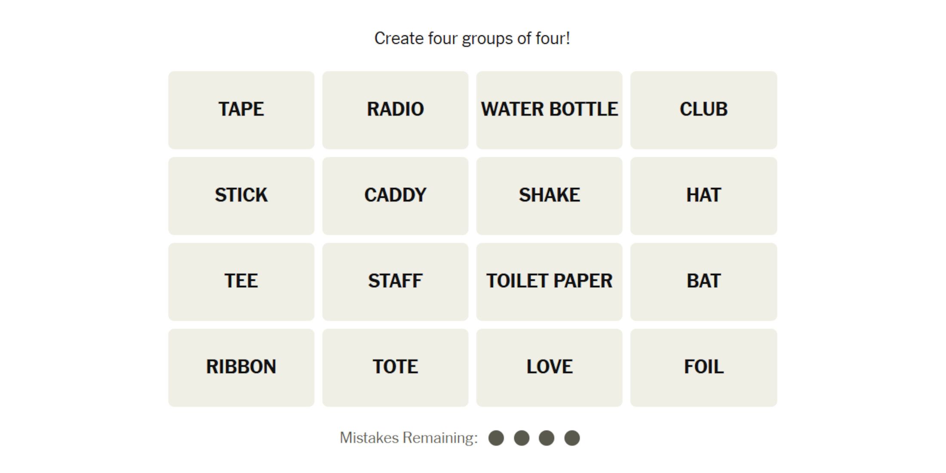Click the "Create four groups of four!" heading
This screenshot has width=946, height=473.
pyautogui.click(x=472, y=38)
